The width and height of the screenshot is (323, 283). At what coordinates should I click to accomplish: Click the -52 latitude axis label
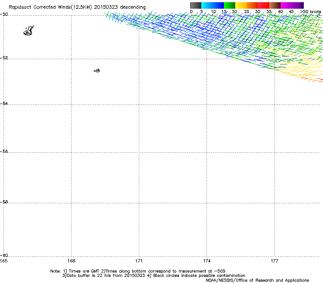pos(4,58)
